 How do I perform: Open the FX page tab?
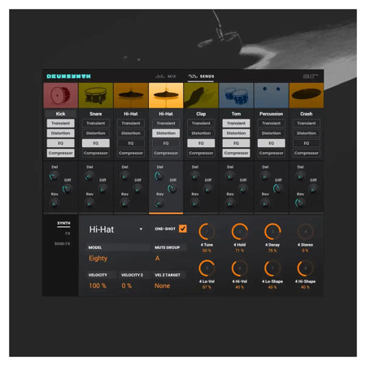(x=68, y=233)
